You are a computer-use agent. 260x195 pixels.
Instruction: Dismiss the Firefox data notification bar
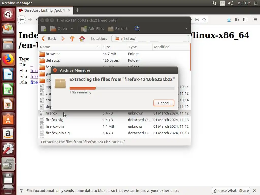coord(254,191)
